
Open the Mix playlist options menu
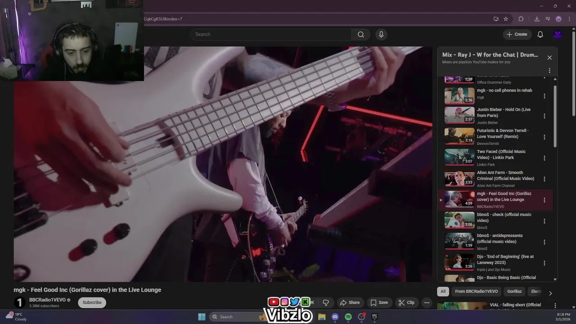[x=549, y=71]
